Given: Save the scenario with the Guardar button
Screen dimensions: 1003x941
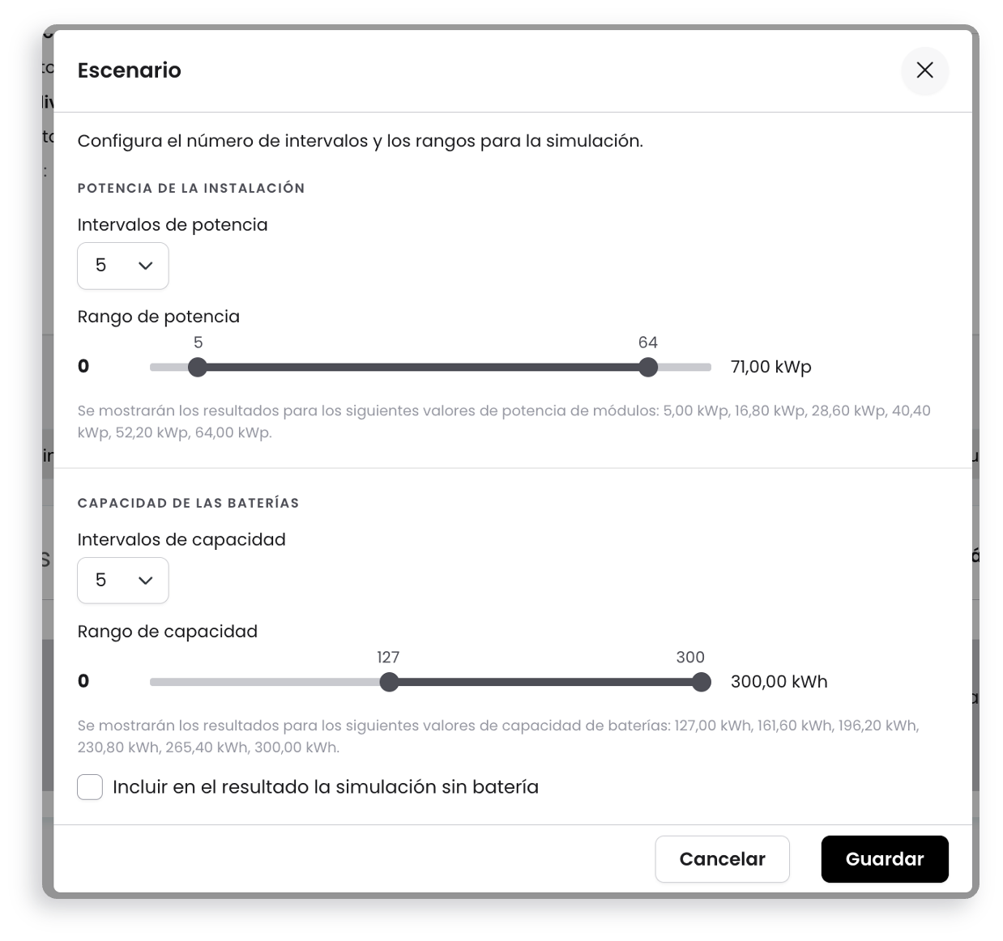Looking at the screenshot, I should (x=885, y=859).
